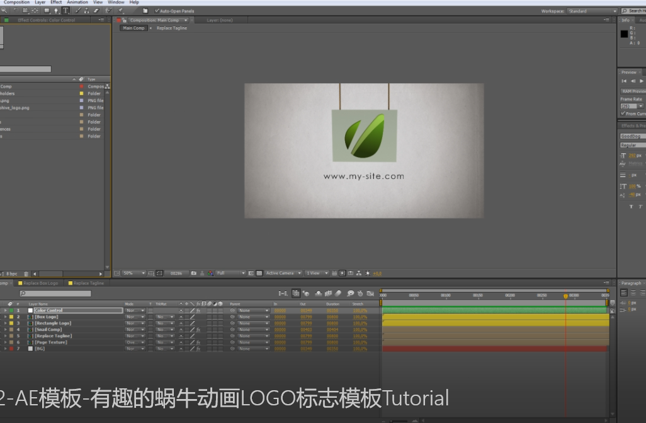Select the Rectangle shape tool

tap(47, 11)
